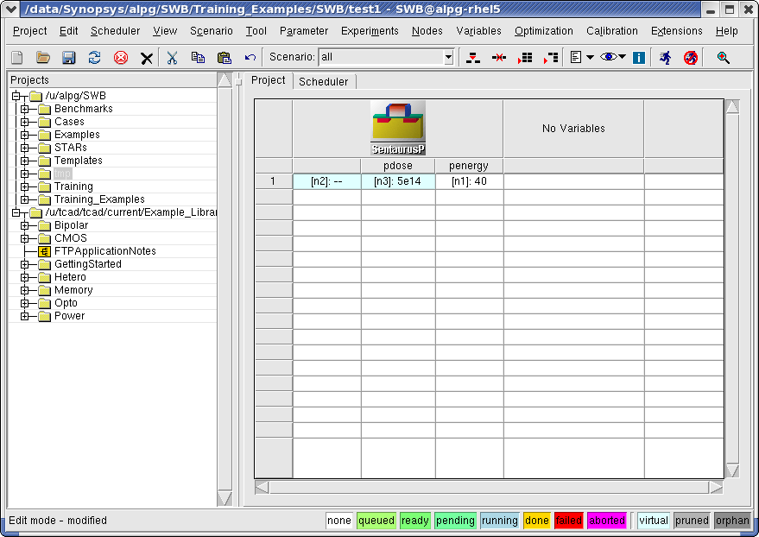Viewport: 759px width, 537px height.
Task: Open the Optimization menu
Action: pyautogui.click(x=543, y=31)
